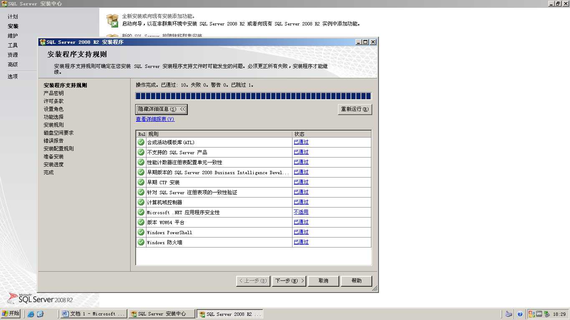Viewport: 570px width, 320px height.
Task: Select 选项 in Installation Center sidebar
Action: [x=13, y=77]
